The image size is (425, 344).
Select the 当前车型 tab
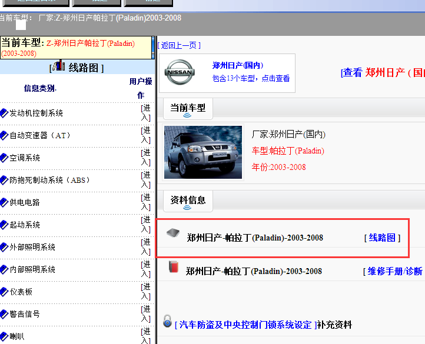(188, 109)
